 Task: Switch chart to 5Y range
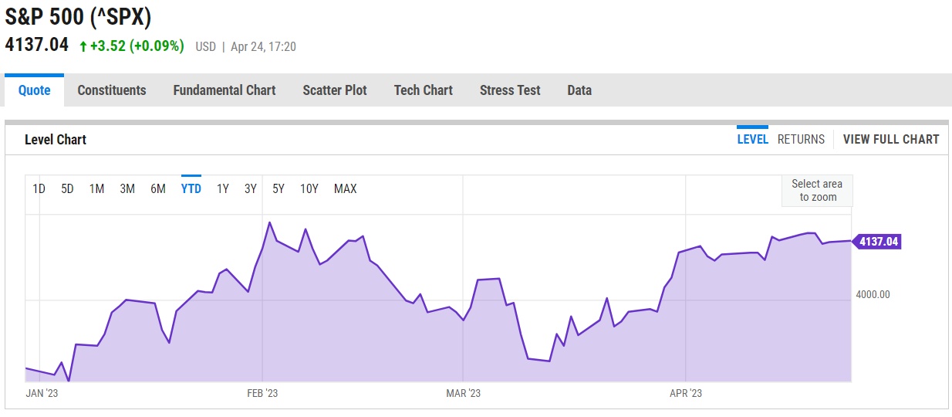click(x=279, y=188)
